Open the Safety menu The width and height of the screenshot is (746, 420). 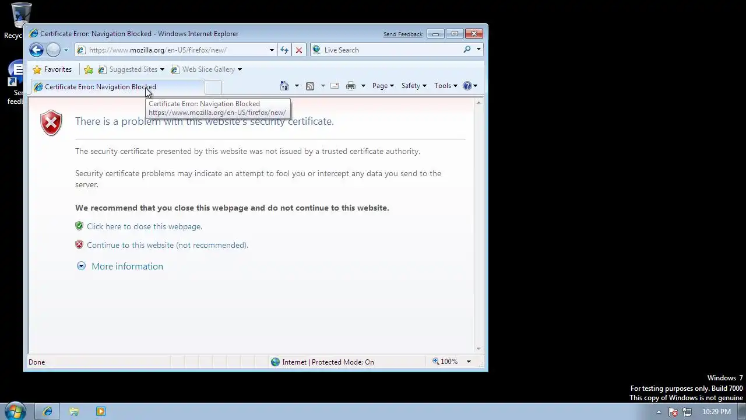tap(414, 86)
